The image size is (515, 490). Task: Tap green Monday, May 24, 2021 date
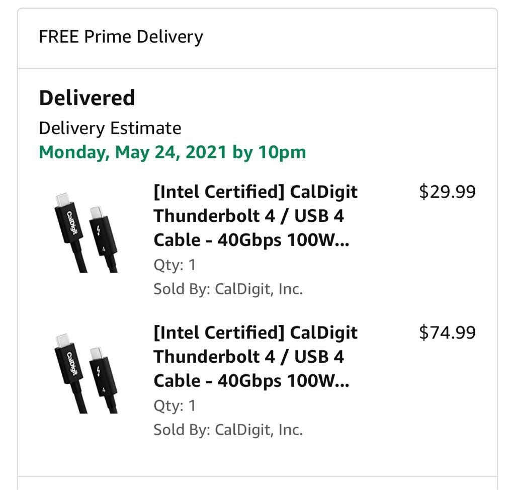coord(172,152)
